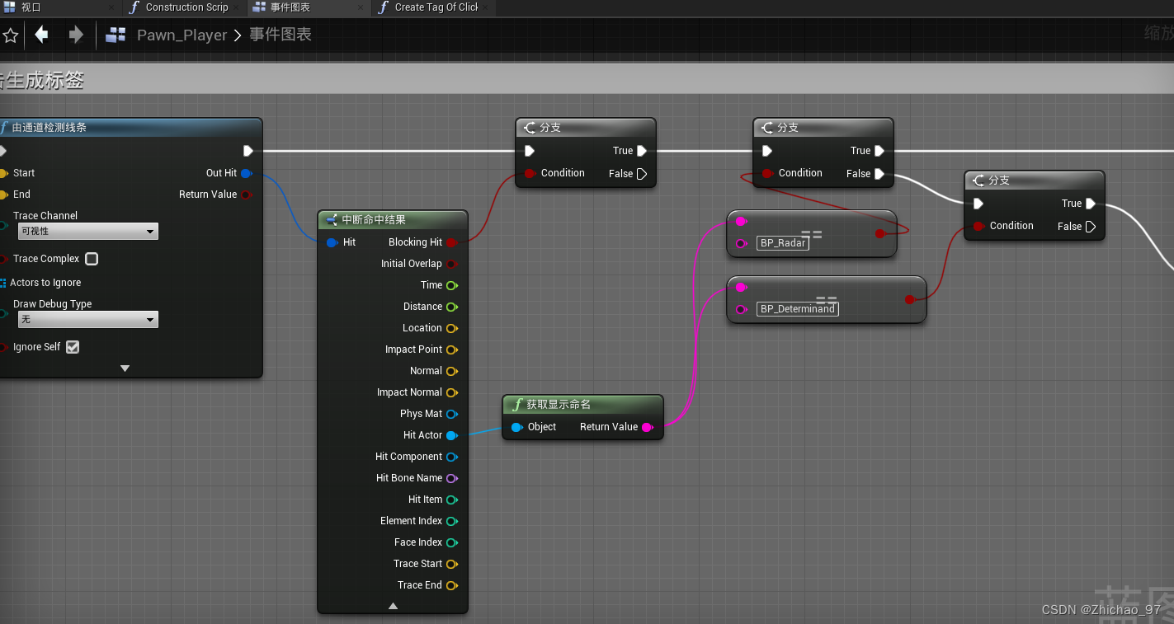This screenshot has width=1174, height=624.
Task: Edit the BP_Determinand string field
Action: (797, 309)
